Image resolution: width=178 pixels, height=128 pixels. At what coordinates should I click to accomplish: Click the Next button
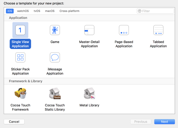(164, 122)
